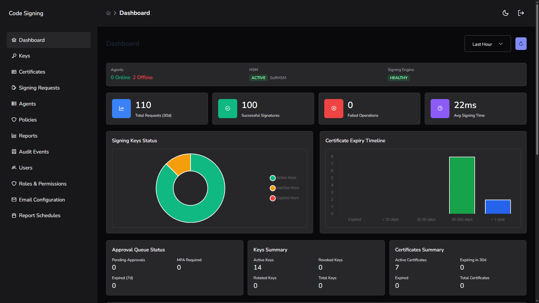Select the Audit Events icon

pos(14,152)
